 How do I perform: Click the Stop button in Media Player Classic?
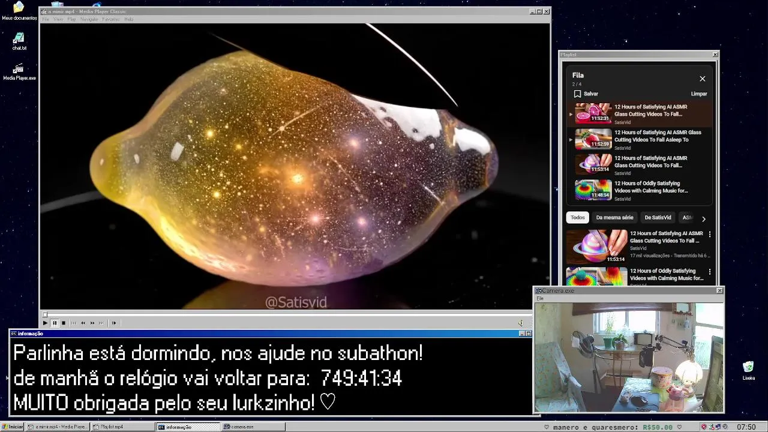(64, 323)
